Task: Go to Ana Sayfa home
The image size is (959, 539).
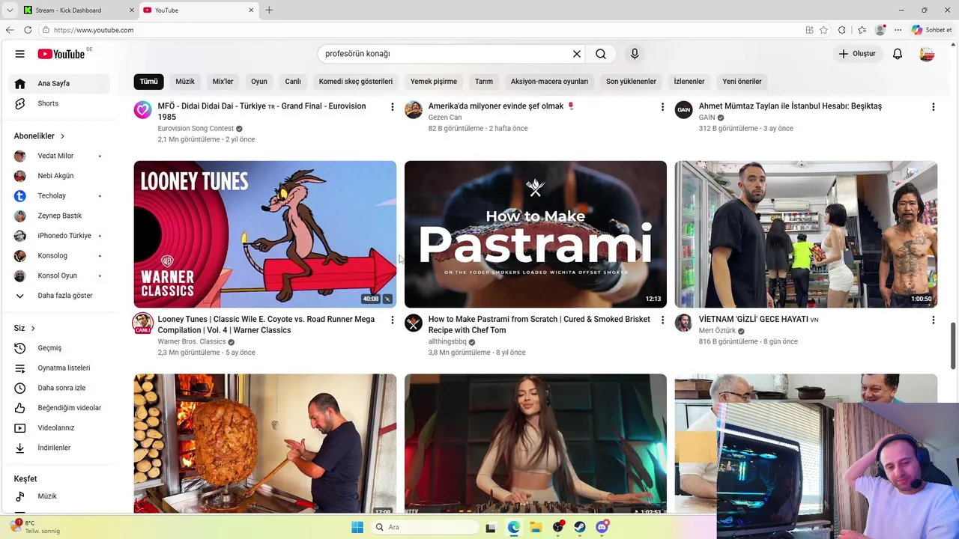Action: 59,84
